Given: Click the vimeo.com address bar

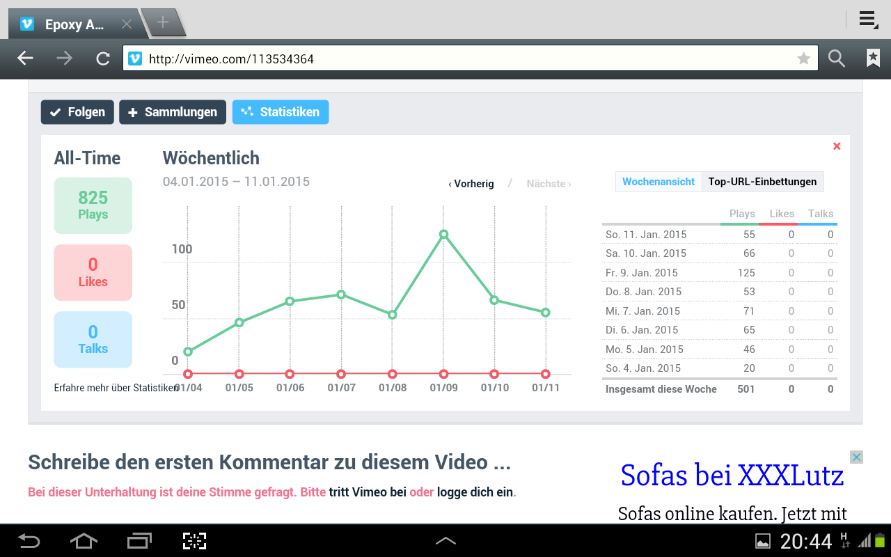Looking at the screenshot, I should pos(471,58).
